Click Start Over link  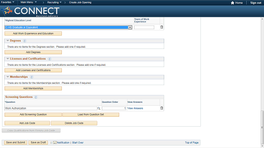pos(78,143)
